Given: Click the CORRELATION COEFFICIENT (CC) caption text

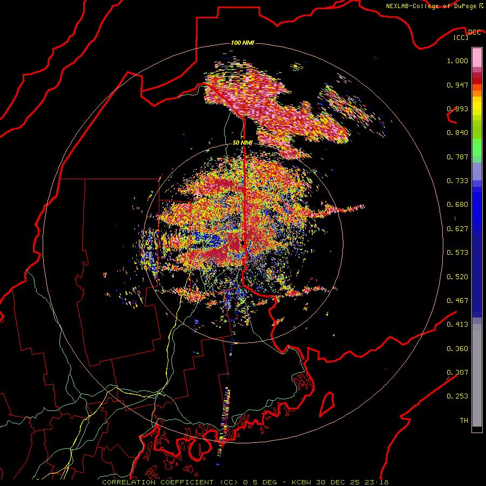Looking at the screenshot, I should coord(170,482).
